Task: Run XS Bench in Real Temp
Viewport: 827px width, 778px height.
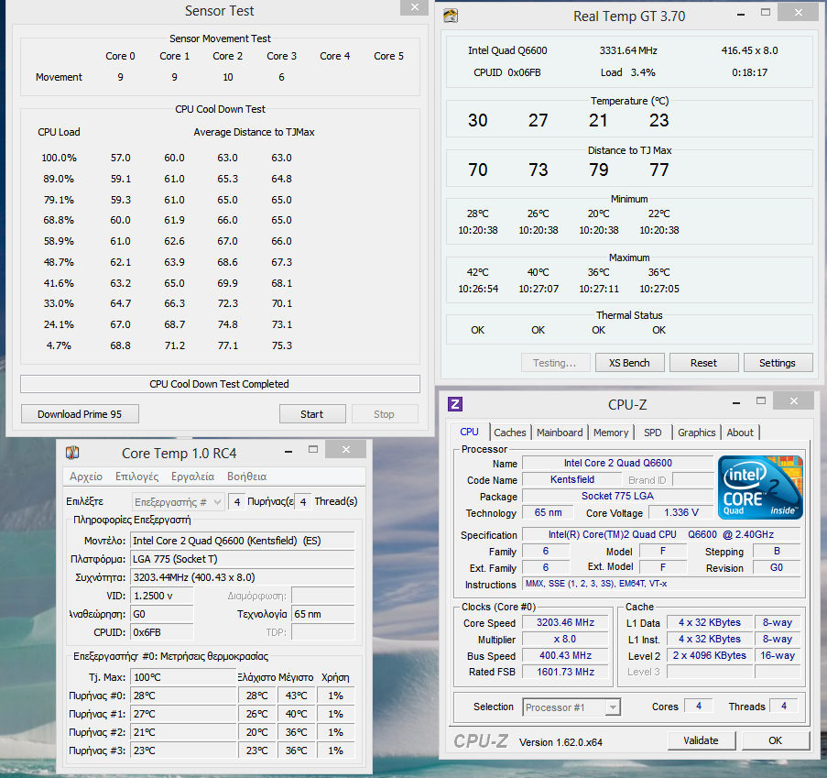Action: pos(629,363)
